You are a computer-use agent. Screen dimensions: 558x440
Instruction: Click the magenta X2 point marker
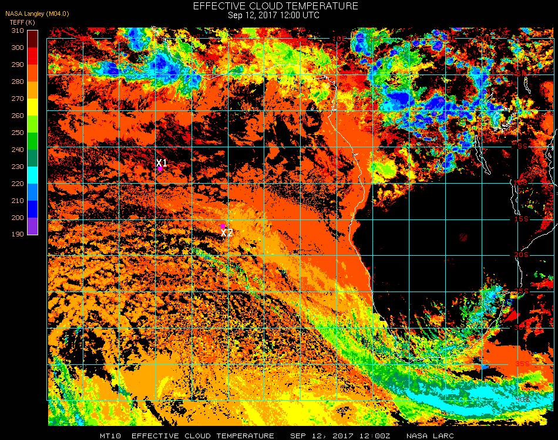click(223, 226)
